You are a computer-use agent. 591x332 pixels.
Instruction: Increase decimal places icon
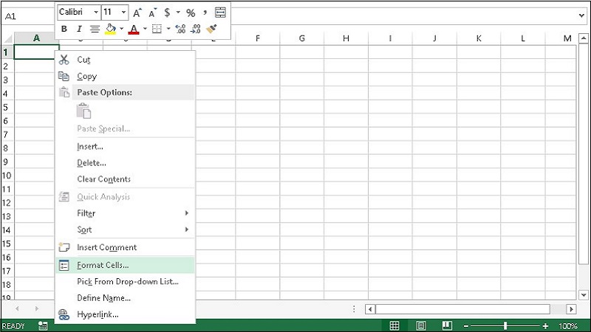[x=180, y=29]
